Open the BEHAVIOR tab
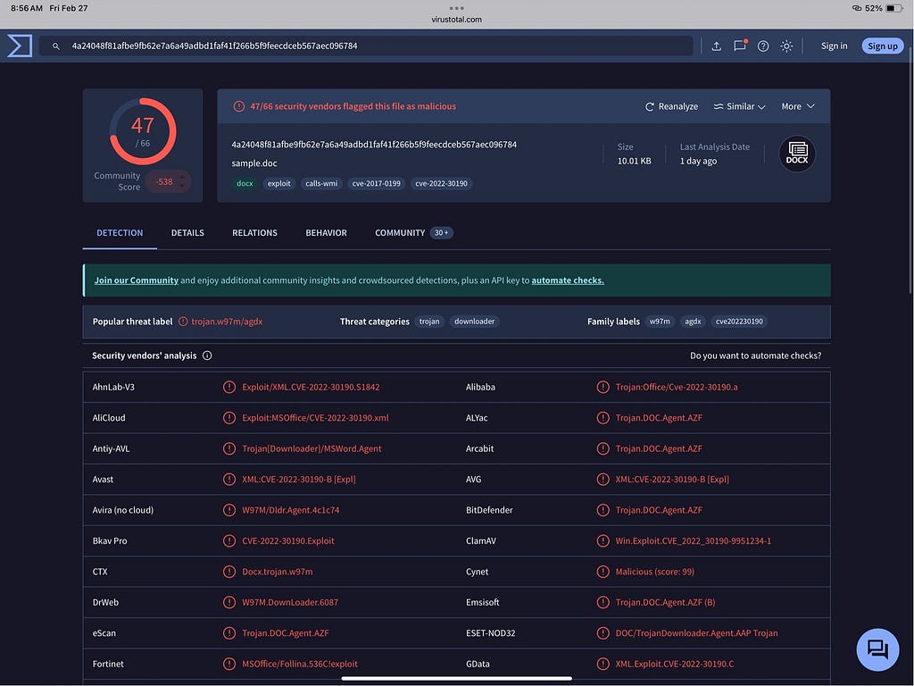914x686 pixels. click(x=326, y=233)
